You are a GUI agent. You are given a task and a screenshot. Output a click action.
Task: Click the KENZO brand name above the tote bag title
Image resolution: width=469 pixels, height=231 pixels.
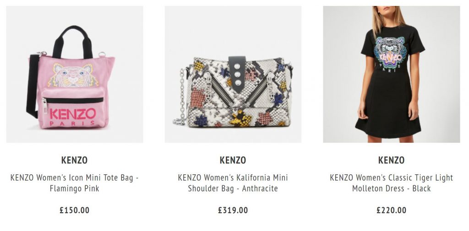[x=75, y=160]
